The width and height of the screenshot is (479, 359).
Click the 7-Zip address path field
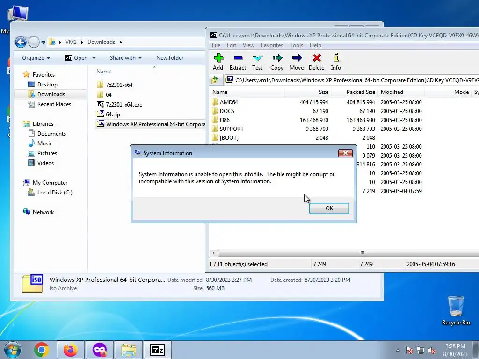pyautogui.click(x=351, y=80)
